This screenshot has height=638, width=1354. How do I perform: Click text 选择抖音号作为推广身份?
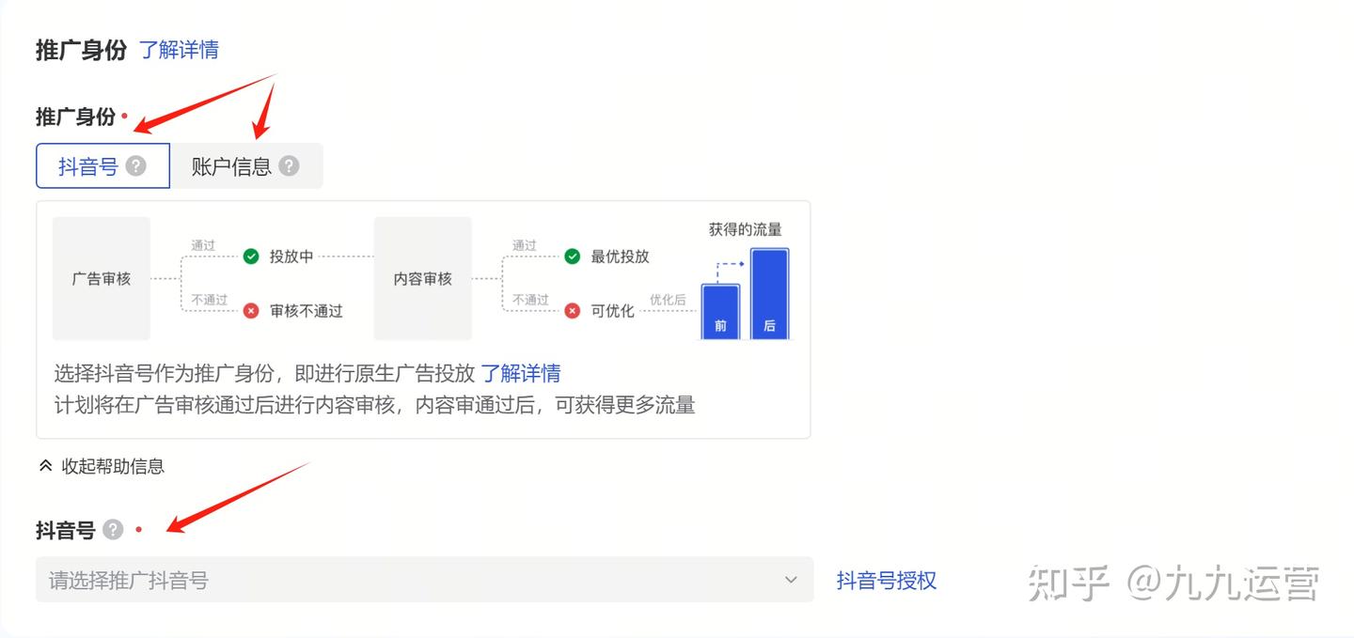pos(164,373)
